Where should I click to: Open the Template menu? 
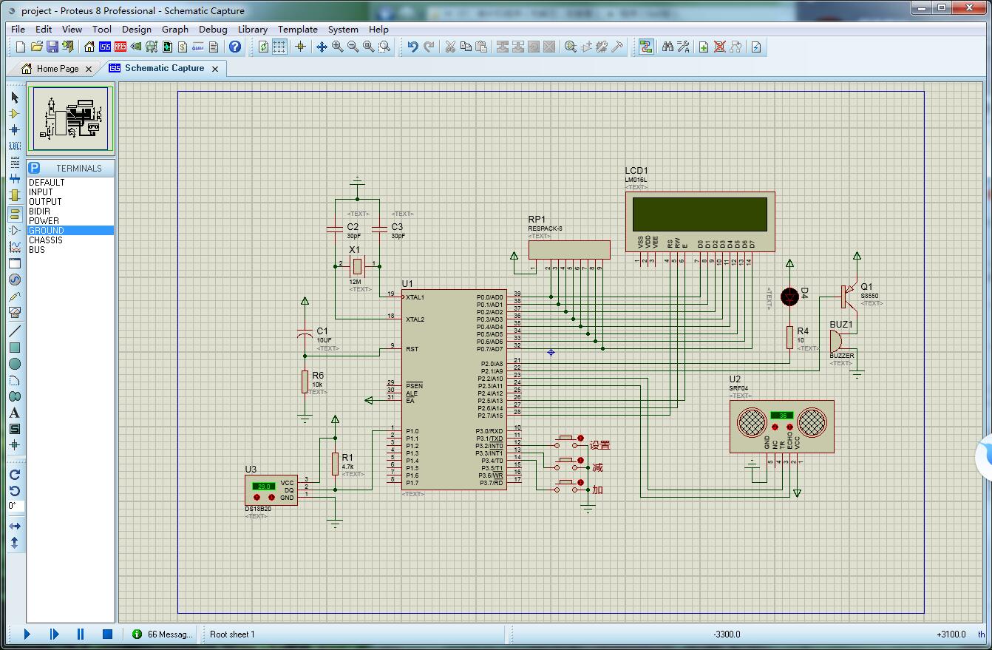click(x=298, y=30)
